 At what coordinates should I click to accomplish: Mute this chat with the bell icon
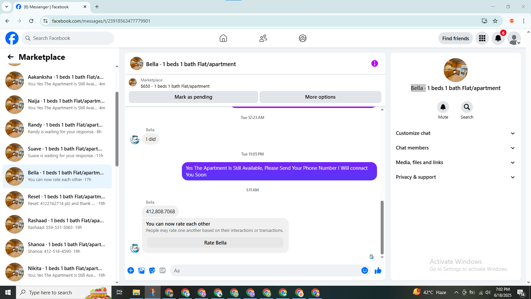click(443, 107)
